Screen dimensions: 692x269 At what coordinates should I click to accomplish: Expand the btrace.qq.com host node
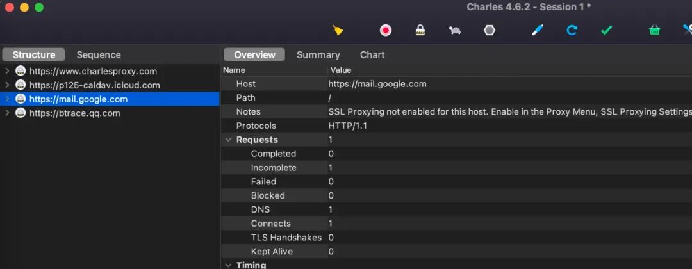click(7, 113)
